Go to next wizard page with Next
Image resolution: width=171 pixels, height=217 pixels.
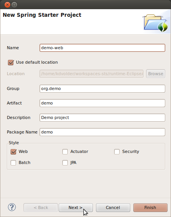[x=76, y=207]
